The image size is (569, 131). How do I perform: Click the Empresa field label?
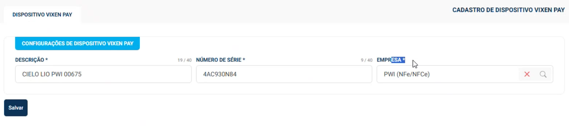pos(391,60)
